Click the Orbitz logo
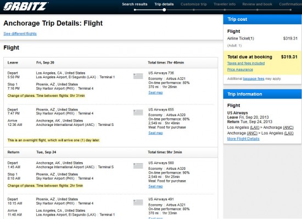This screenshot has width=302, height=219. (26, 7)
